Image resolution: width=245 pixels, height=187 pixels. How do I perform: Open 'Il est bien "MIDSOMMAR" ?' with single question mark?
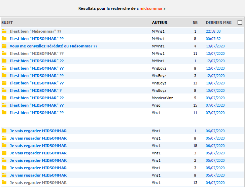36,90
